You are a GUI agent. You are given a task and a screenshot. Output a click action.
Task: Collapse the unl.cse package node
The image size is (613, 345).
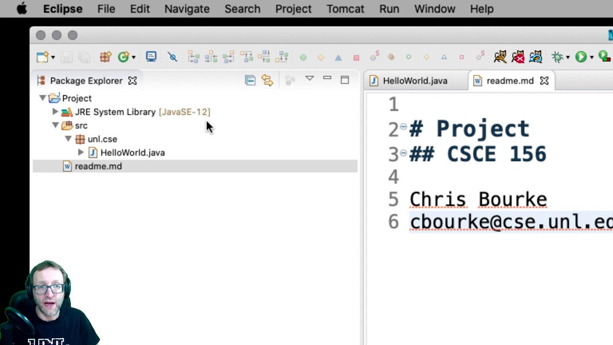pos(68,139)
